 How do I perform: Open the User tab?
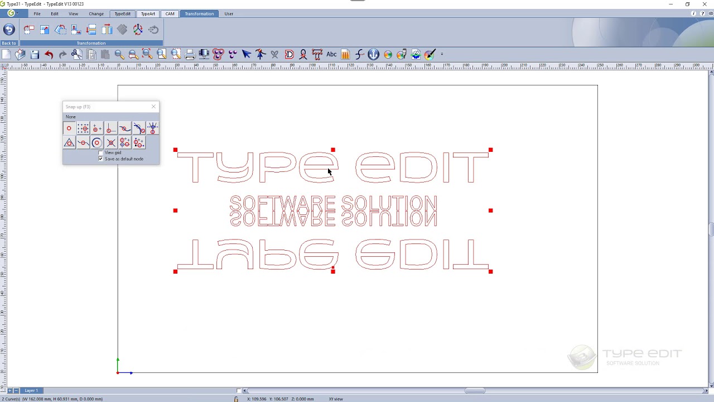coord(229,13)
